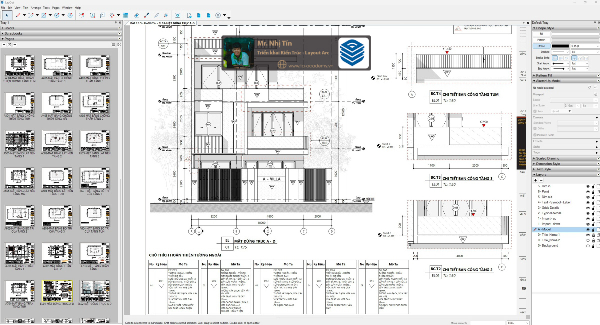
Task: Add a page in the Pages panel
Action: pos(4,44)
